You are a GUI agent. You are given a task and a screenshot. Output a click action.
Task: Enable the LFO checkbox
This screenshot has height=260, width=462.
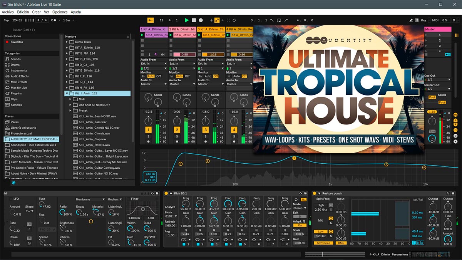(10, 199)
